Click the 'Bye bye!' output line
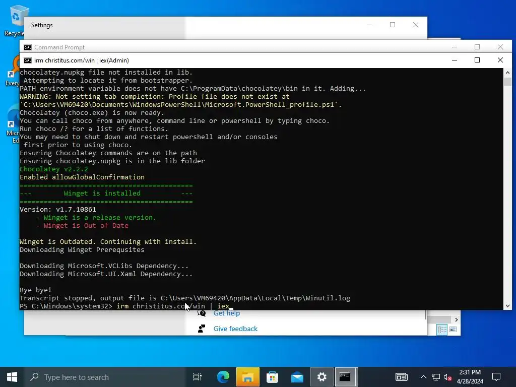Screen dimensions: 516x387 pyautogui.click(x=36, y=290)
